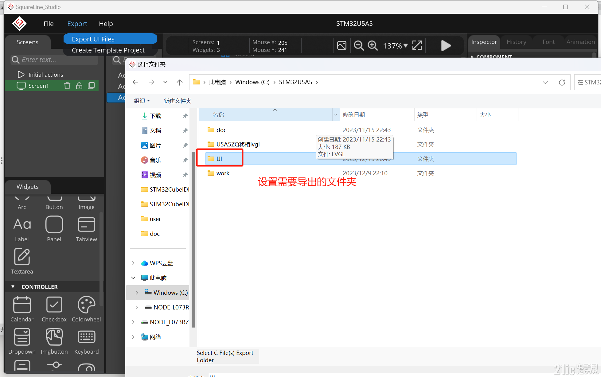
Task: Select the Imgbutton widget
Action: pyautogui.click(x=54, y=341)
